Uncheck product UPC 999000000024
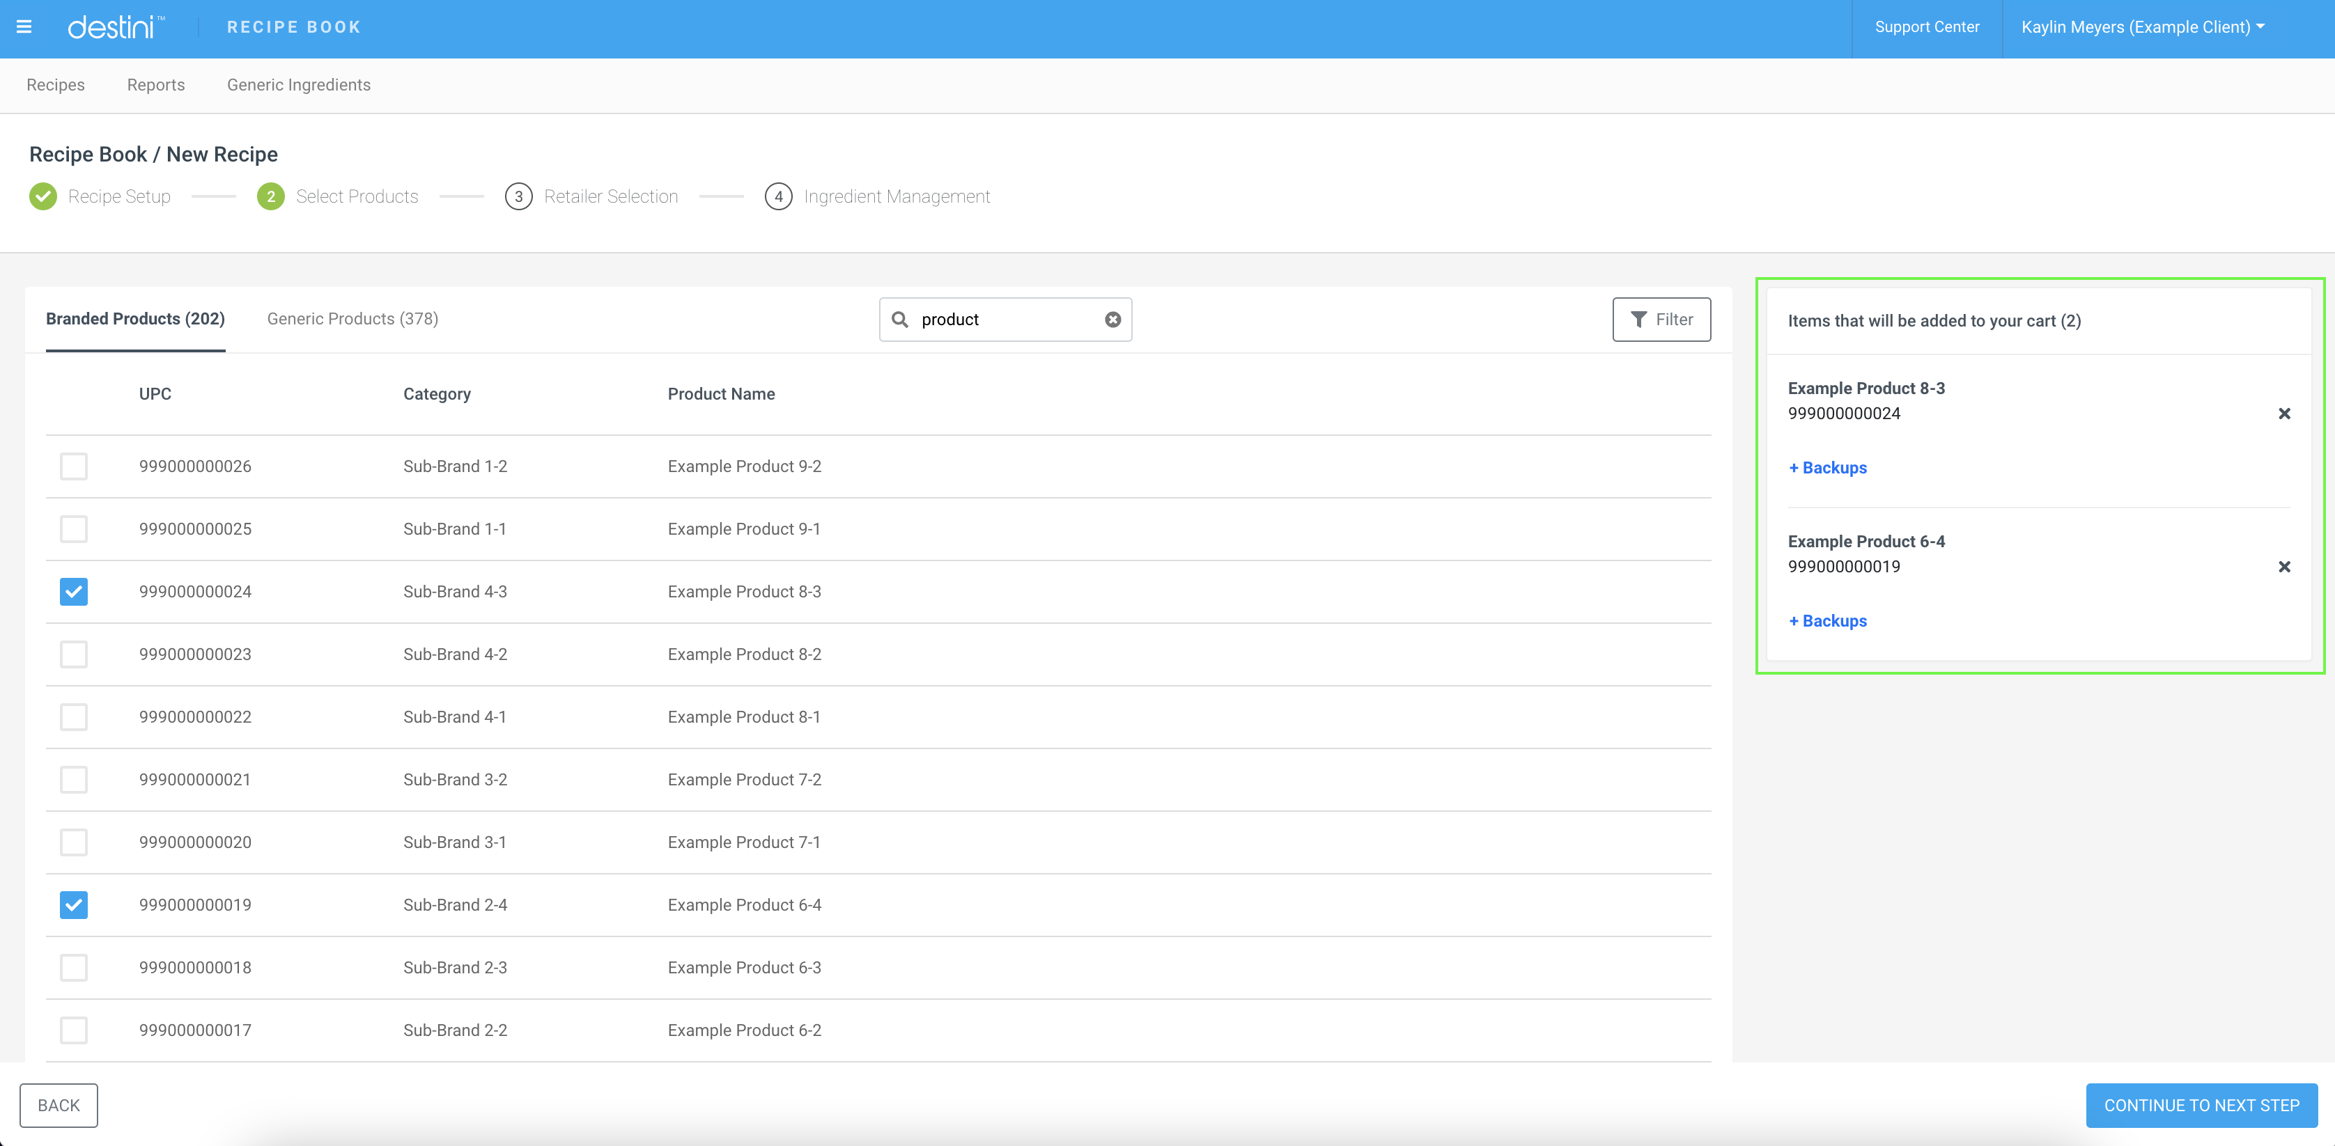The image size is (2335, 1146). coord(73,592)
